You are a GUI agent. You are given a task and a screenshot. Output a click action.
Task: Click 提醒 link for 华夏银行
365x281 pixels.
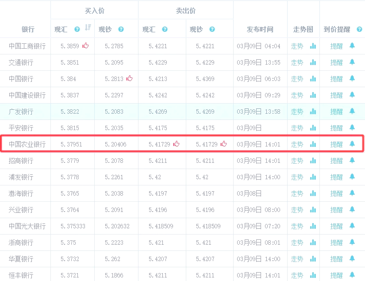point(337,259)
